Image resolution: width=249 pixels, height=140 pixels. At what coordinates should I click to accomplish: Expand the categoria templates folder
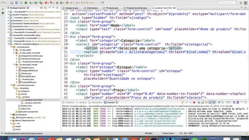click(x=17, y=91)
